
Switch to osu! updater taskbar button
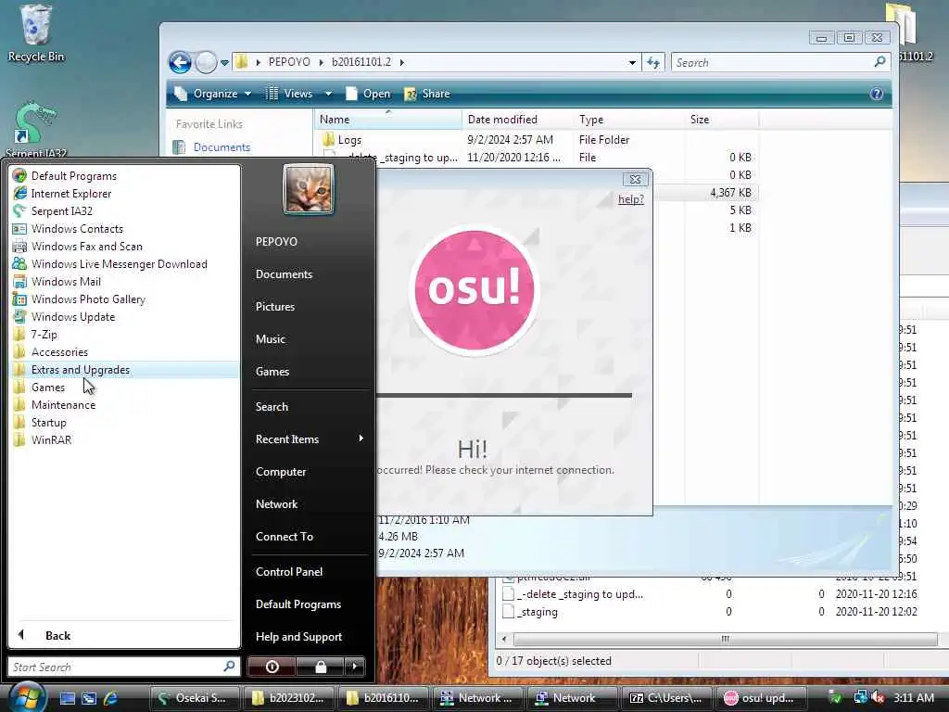(760, 698)
